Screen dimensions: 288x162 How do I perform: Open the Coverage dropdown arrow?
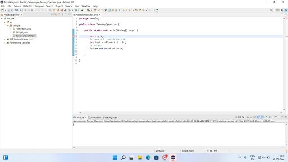coord(85,10)
